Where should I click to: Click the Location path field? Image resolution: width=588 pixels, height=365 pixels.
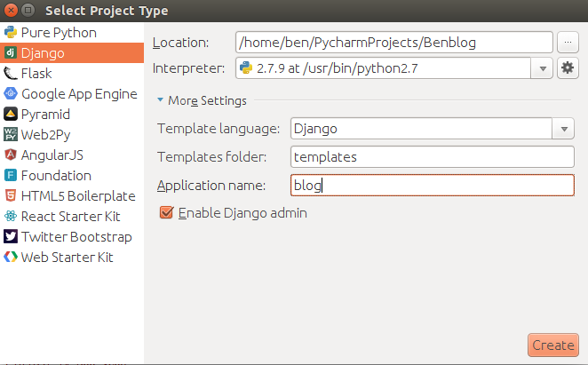tap(394, 43)
